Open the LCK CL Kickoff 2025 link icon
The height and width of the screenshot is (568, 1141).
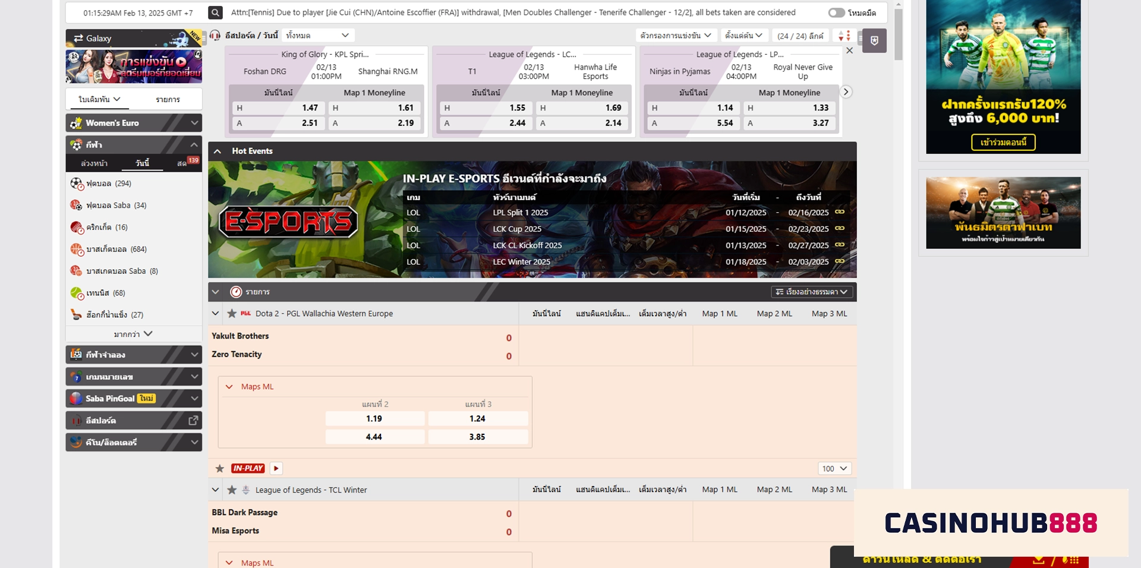839,245
